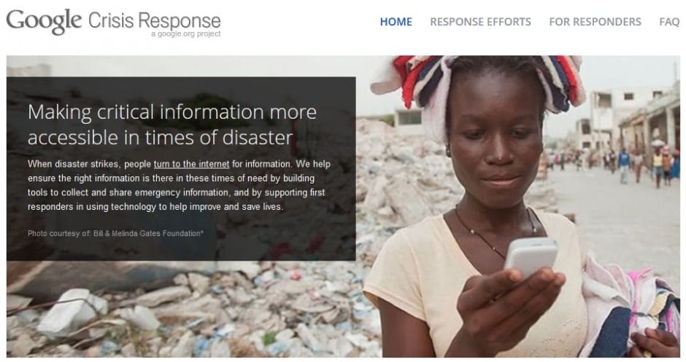The height and width of the screenshot is (362, 686).
Task: Click the 'Crisis Response' title text
Action: 155,20
